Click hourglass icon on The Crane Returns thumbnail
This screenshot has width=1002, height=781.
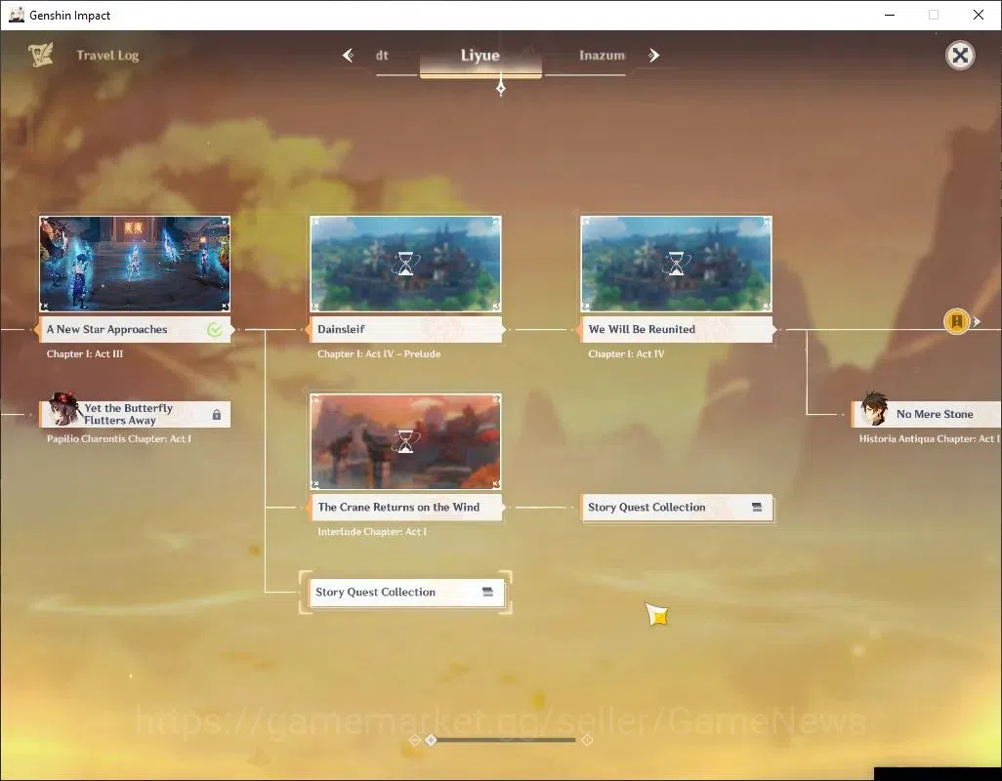tap(406, 440)
